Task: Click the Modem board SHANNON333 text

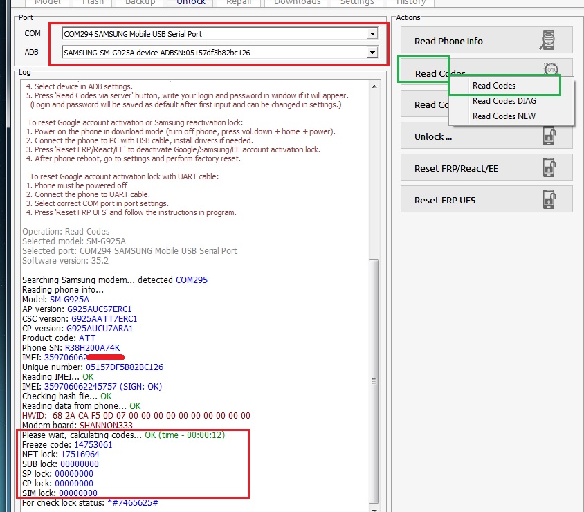Action: click(106, 426)
